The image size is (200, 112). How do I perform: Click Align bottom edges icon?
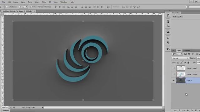tap(63, 7)
